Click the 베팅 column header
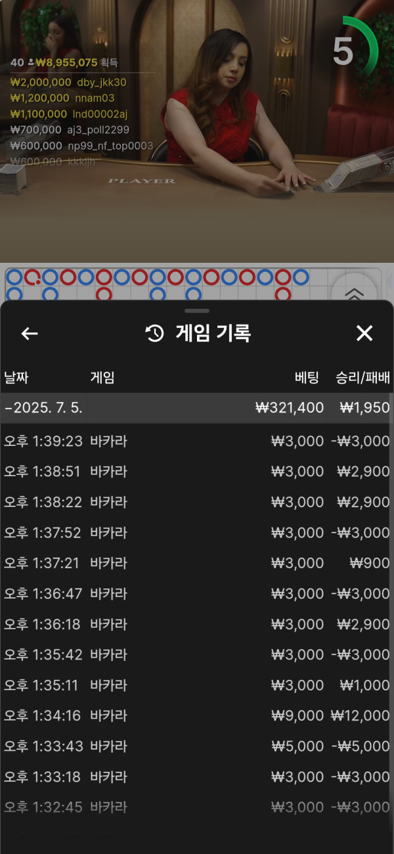The height and width of the screenshot is (854, 394). [307, 378]
